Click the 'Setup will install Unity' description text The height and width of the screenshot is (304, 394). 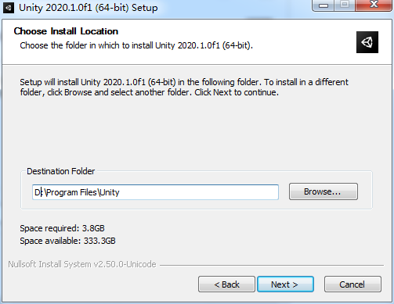click(184, 87)
